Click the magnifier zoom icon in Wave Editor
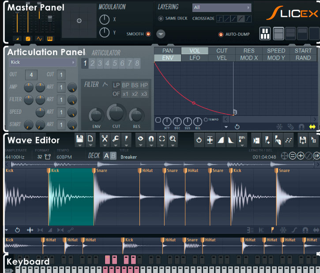320x273 pixels. [173, 139]
